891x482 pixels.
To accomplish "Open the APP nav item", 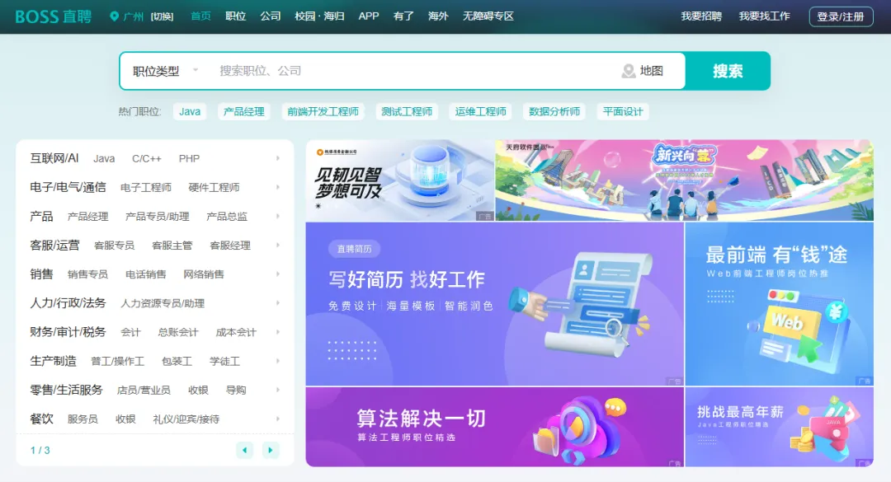I will coord(368,16).
